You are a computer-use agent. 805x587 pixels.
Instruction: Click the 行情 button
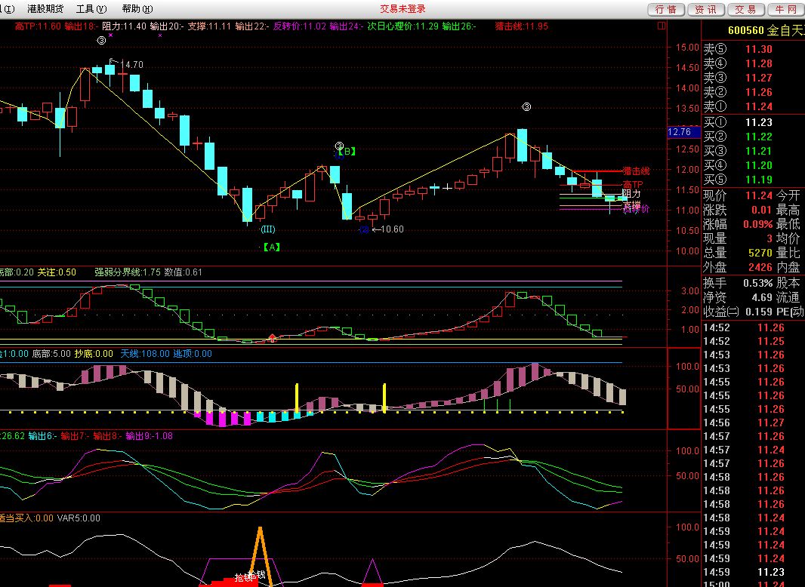click(x=666, y=9)
